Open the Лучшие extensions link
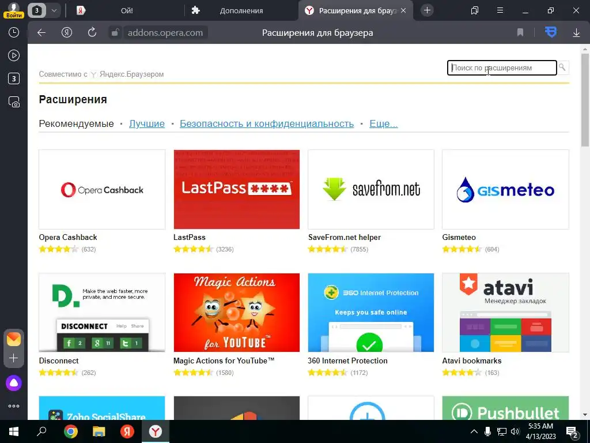This screenshot has height=443, width=590. click(x=147, y=123)
